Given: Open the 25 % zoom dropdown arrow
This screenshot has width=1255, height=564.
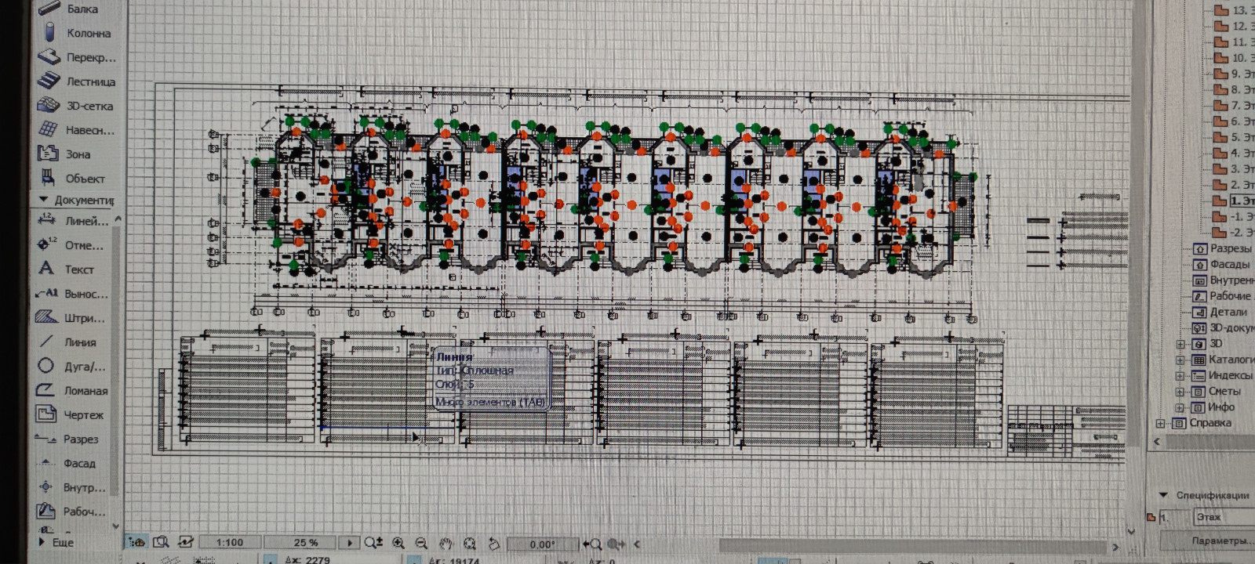Looking at the screenshot, I should (x=349, y=542).
